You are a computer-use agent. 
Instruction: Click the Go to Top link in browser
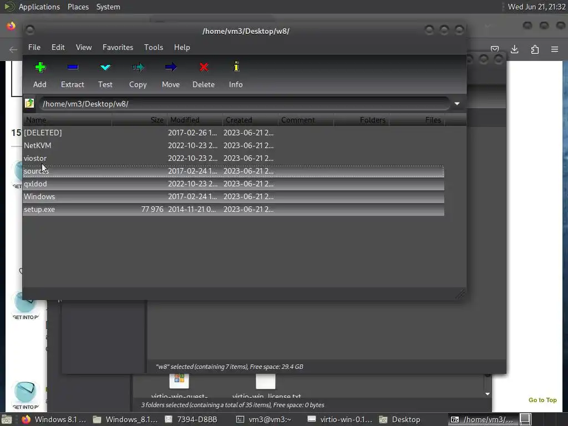click(x=542, y=400)
